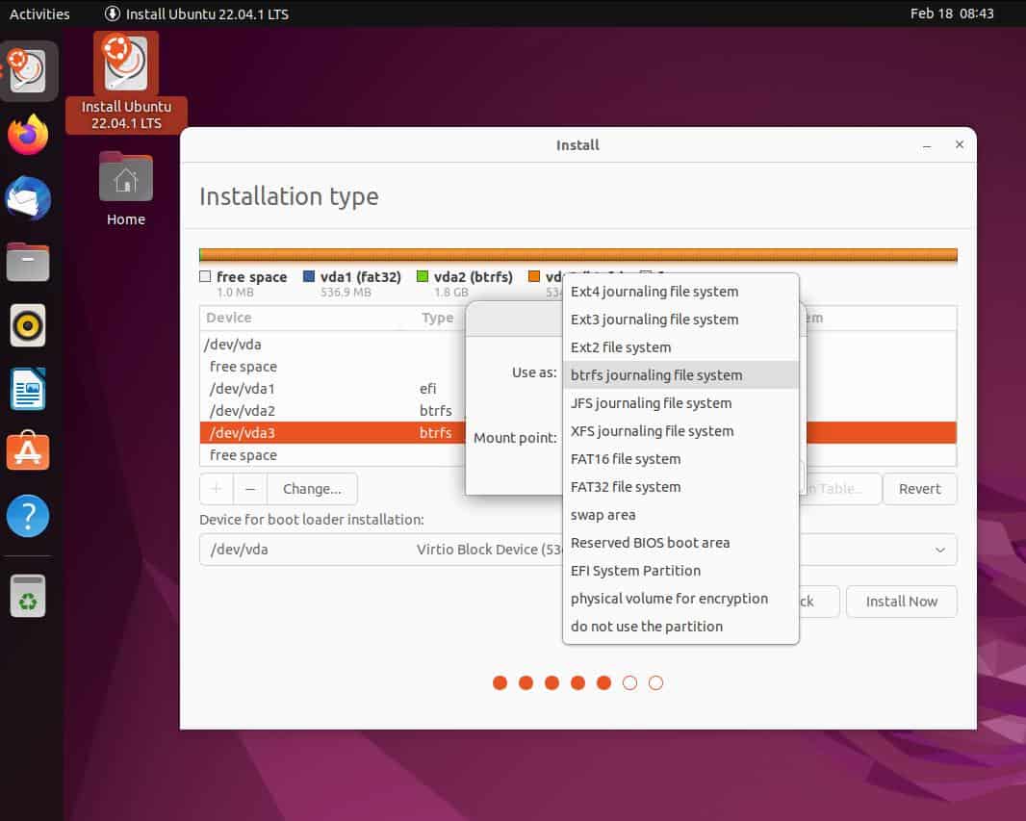
Task: Select Ext4 journaling file system
Action: pyautogui.click(x=654, y=291)
